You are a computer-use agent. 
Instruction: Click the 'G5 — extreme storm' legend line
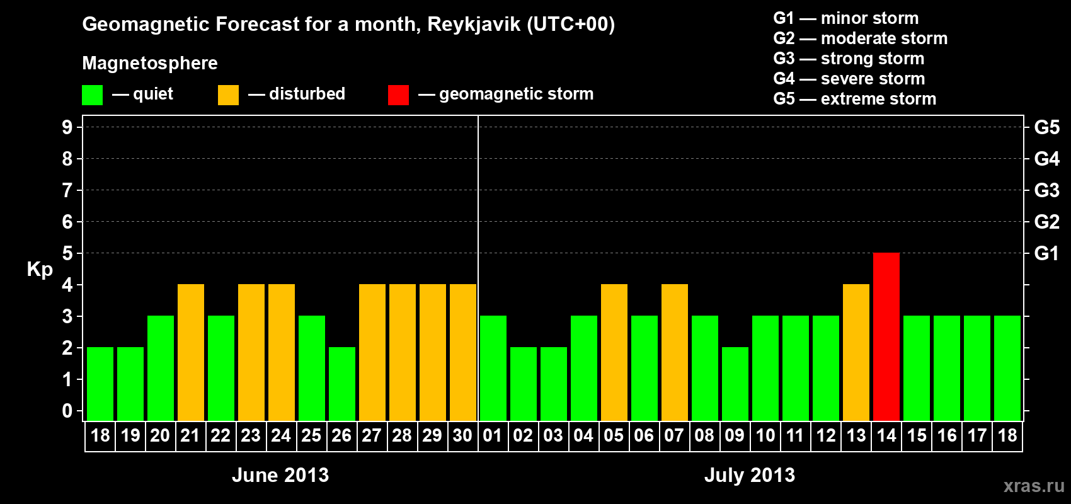click(x=855, y=99)
